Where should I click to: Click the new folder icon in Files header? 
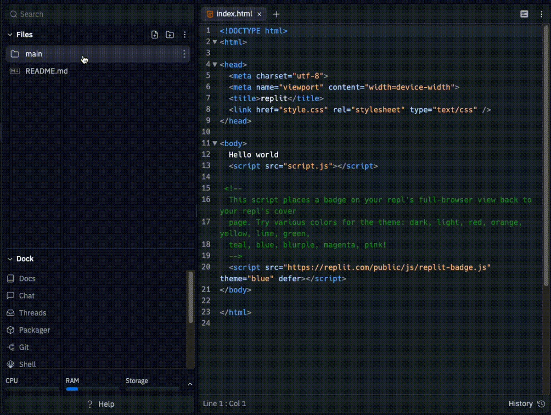click(x=170, y=34)
